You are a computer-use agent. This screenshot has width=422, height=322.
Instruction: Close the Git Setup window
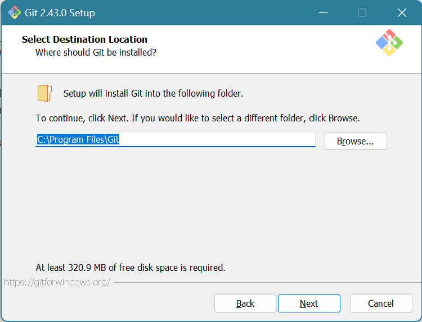point(402,12)
